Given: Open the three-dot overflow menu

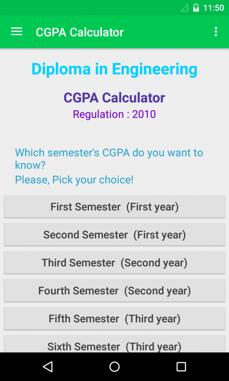Looking at the screenshot, I should (x=216, y=32).
